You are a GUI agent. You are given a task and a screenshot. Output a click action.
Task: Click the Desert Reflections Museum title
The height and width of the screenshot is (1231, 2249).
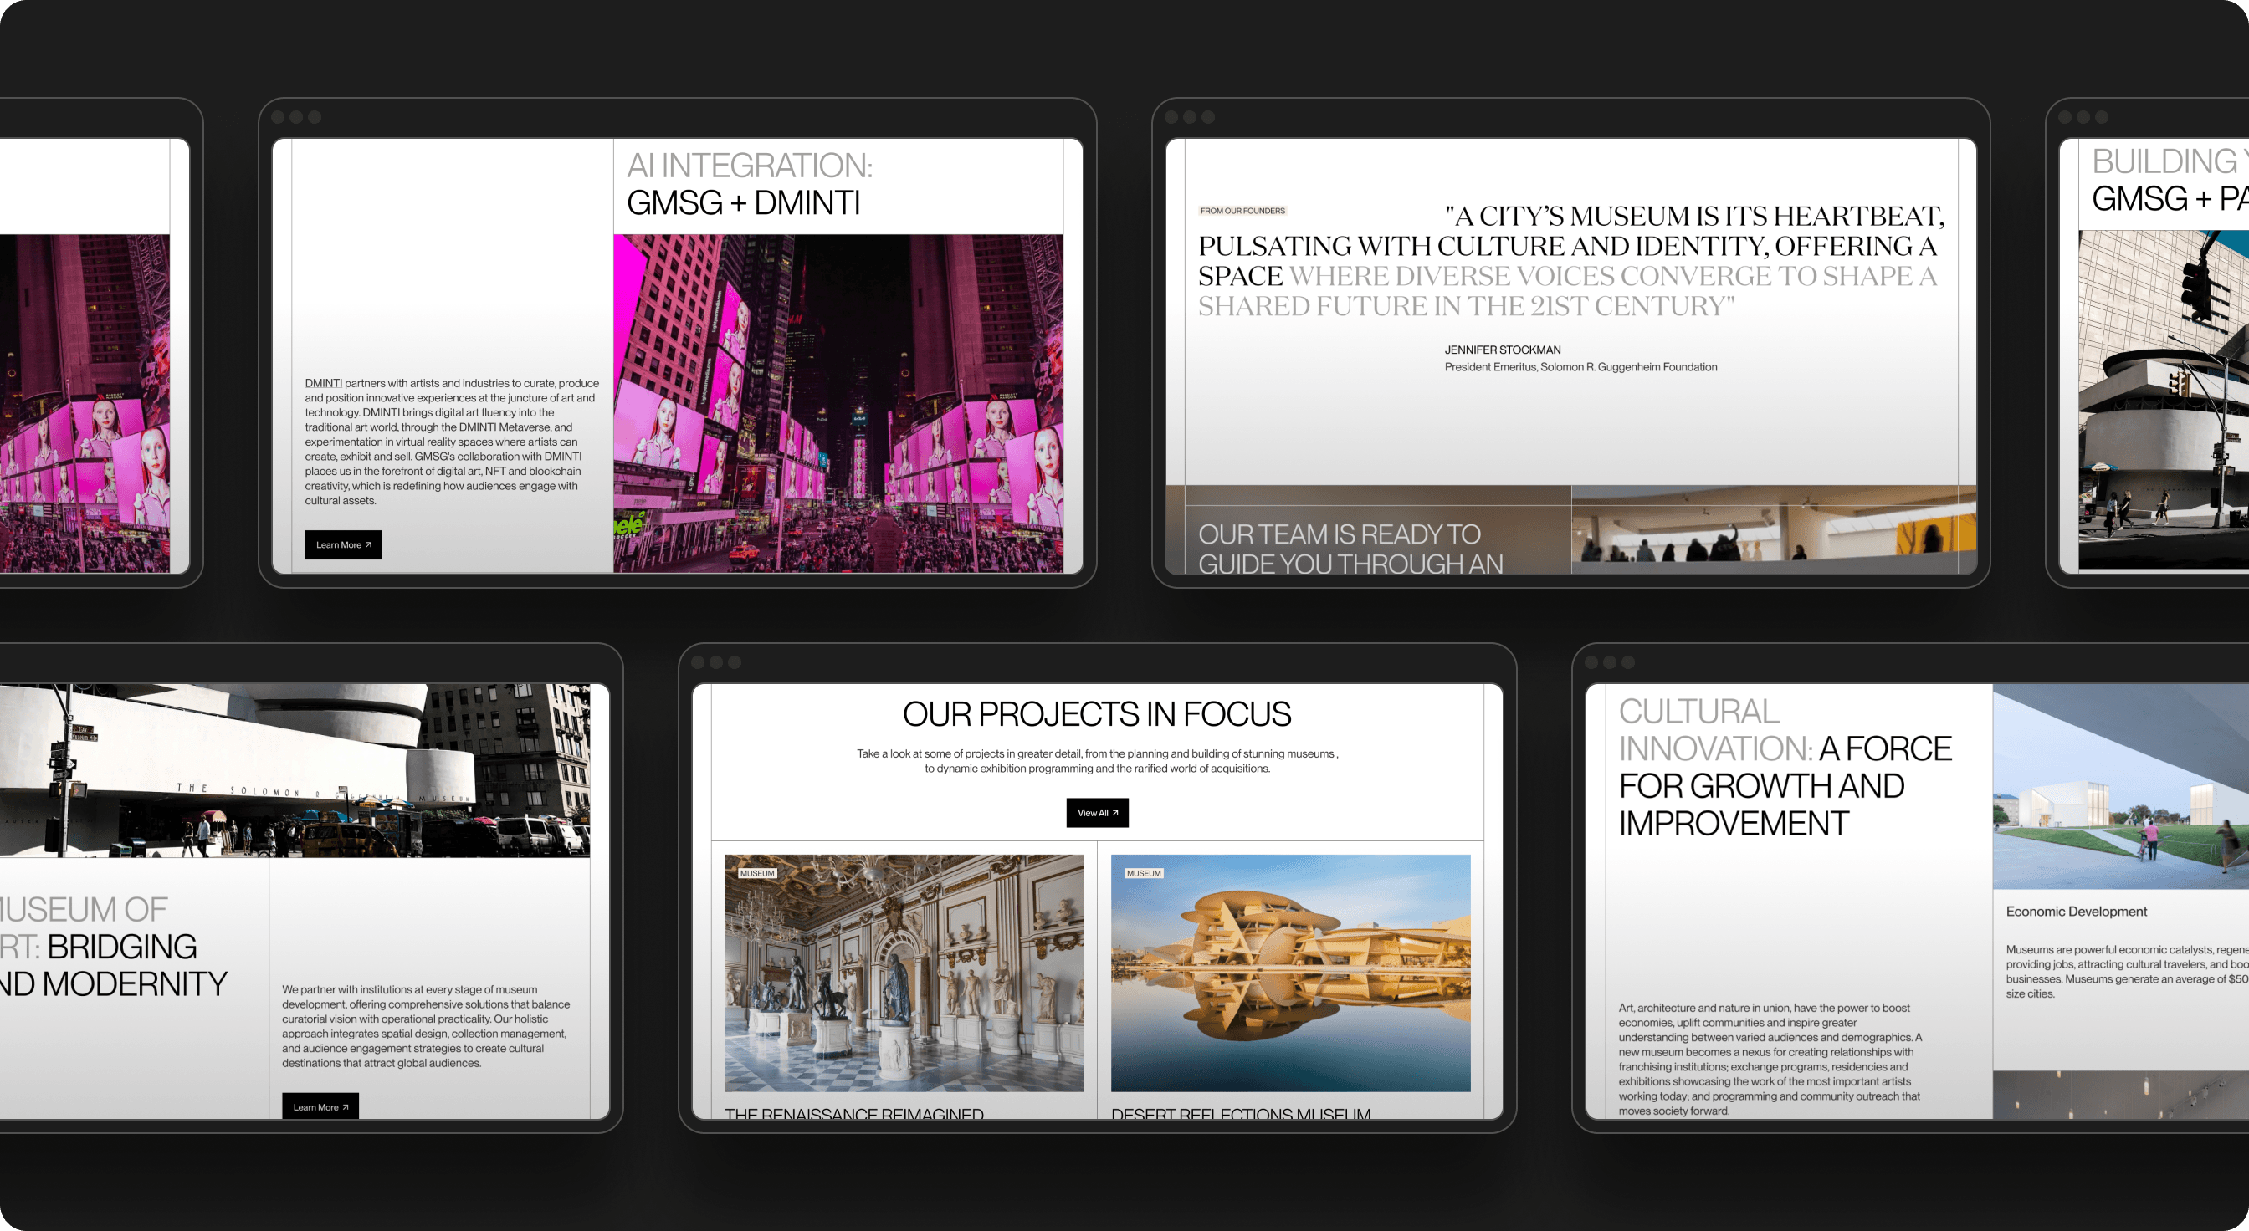[1240, 1113]
